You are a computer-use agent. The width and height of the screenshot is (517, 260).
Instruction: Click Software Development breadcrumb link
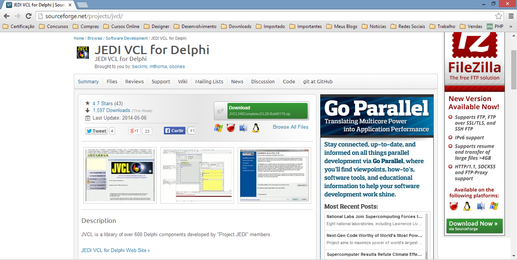127,38
